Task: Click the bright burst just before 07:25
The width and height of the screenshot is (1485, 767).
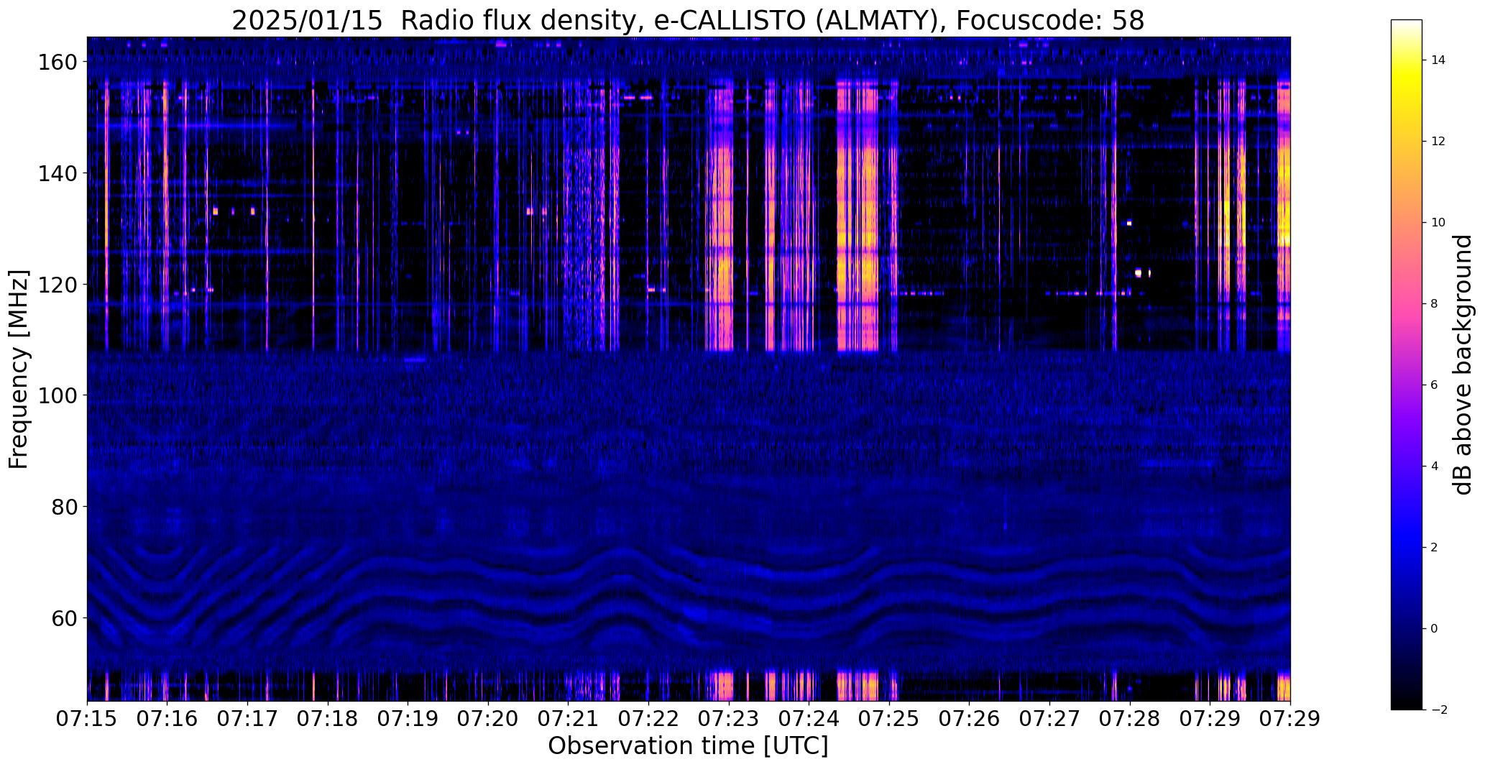Action: pos(858,216)
